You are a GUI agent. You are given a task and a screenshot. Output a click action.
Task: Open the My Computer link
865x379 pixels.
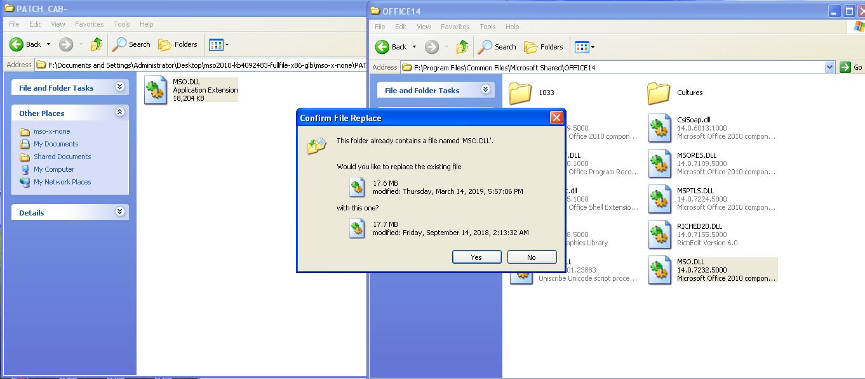coord(54,169)
